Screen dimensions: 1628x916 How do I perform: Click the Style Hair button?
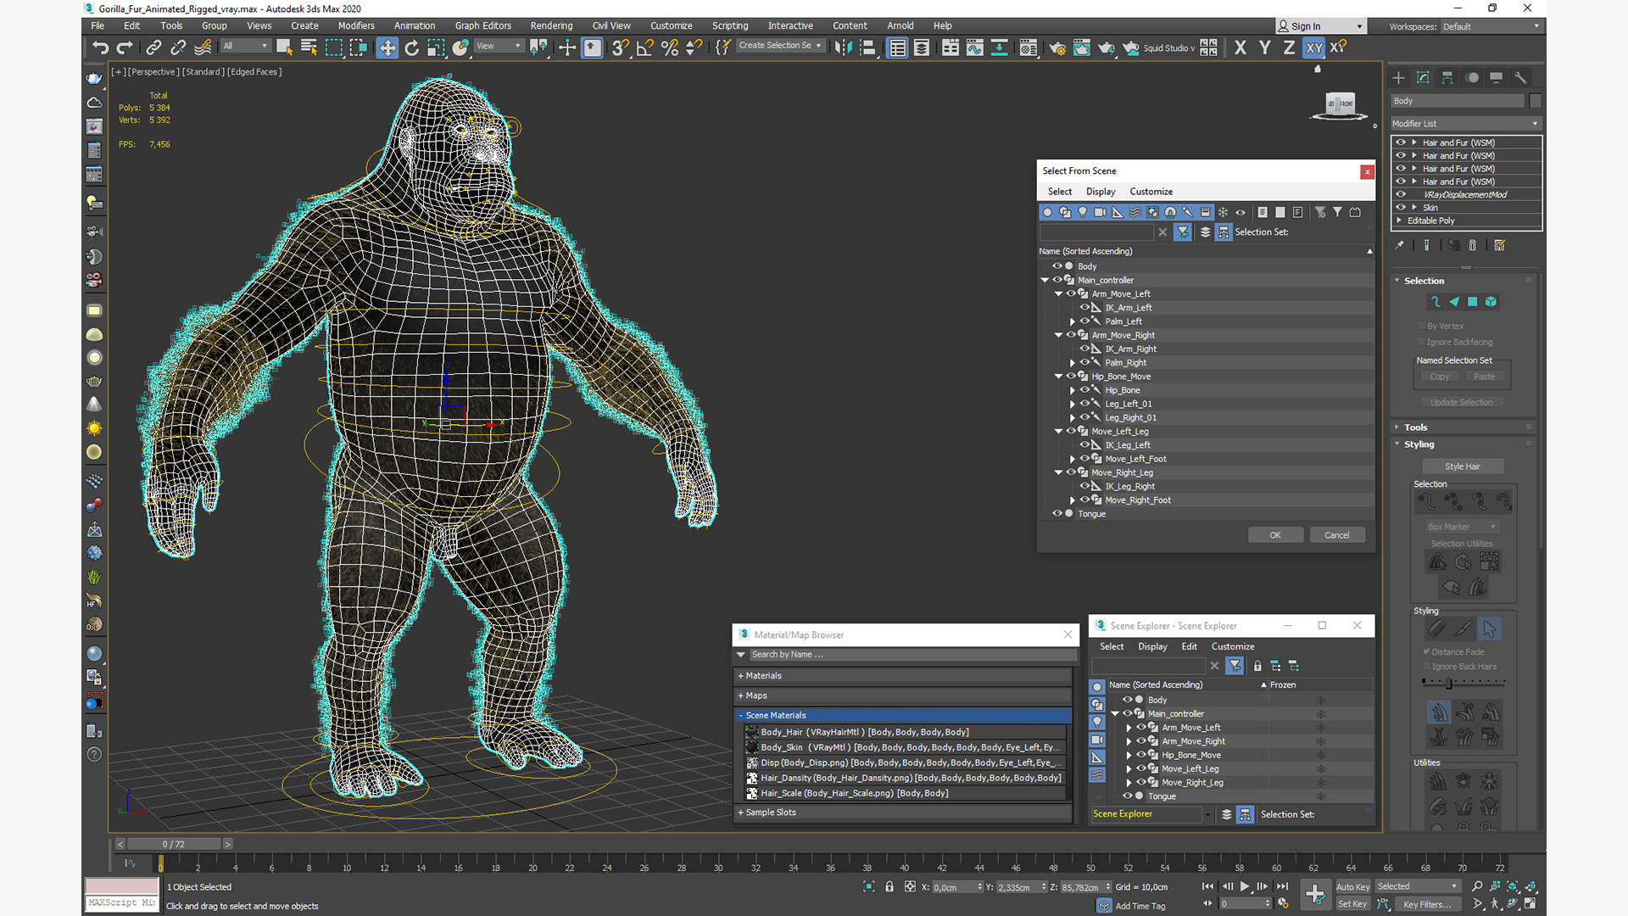click(1463, 466)
